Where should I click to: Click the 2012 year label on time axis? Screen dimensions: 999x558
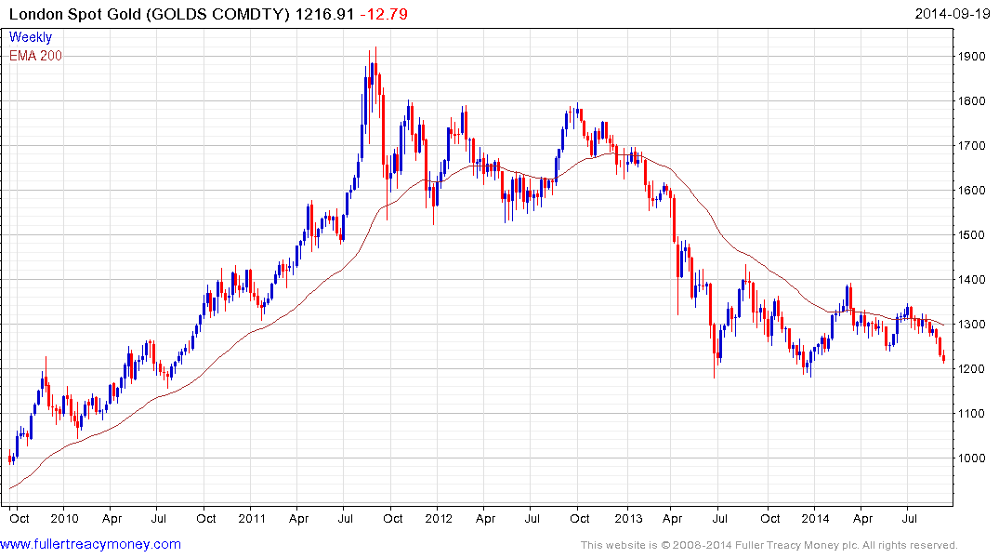[439, 518]
